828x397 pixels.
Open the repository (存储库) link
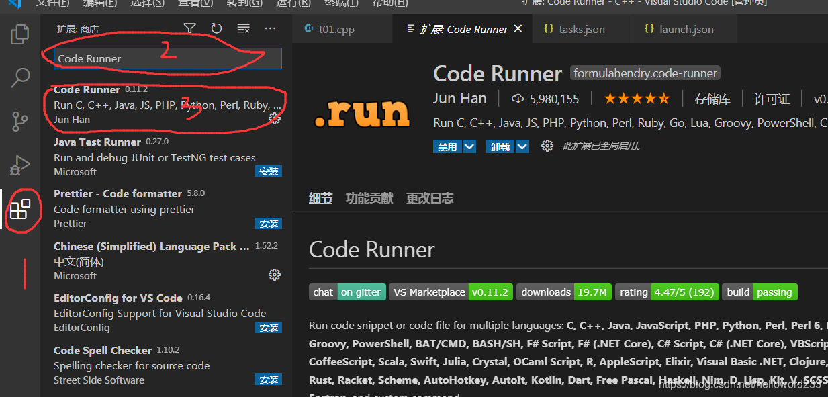pos(712,99)
